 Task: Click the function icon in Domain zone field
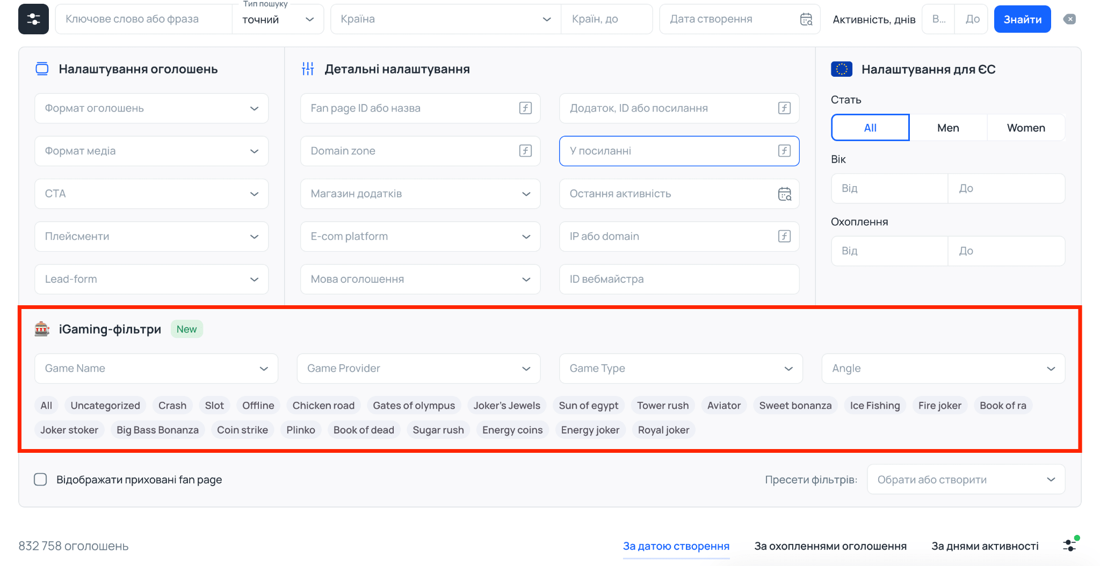point(525,151)
